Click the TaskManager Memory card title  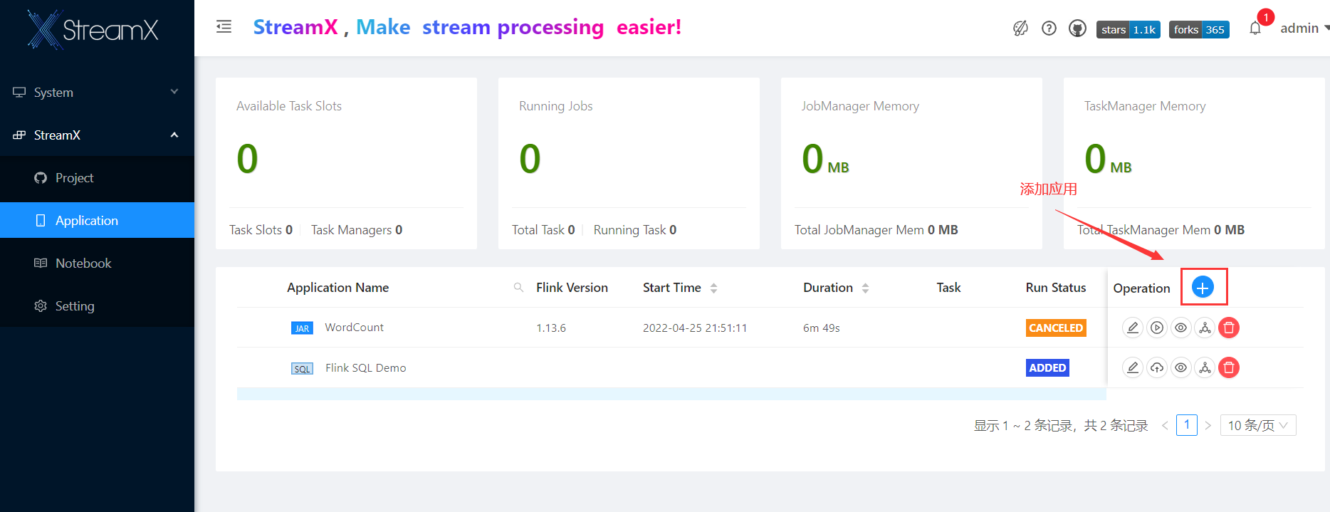click(1145, 106)
